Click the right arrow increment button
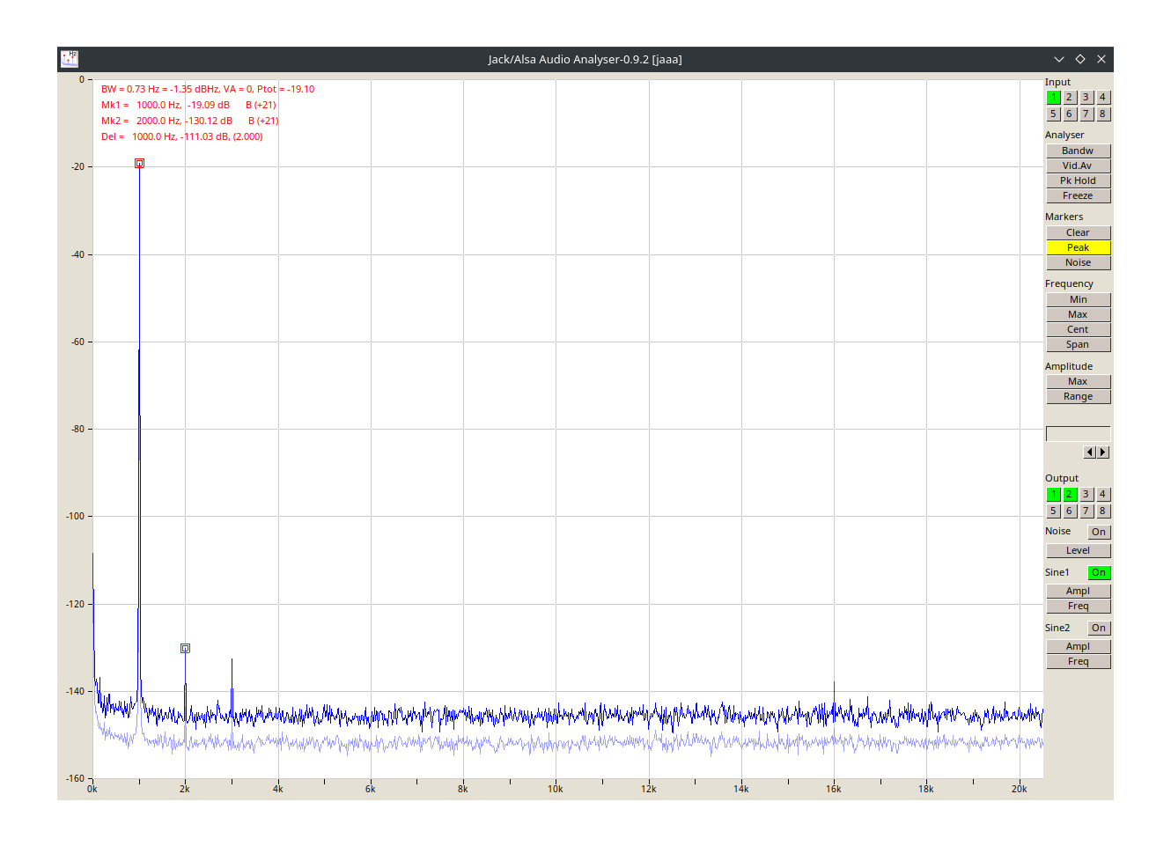The width and height of the screenshot is (1171, 868). coord(1103,452)
